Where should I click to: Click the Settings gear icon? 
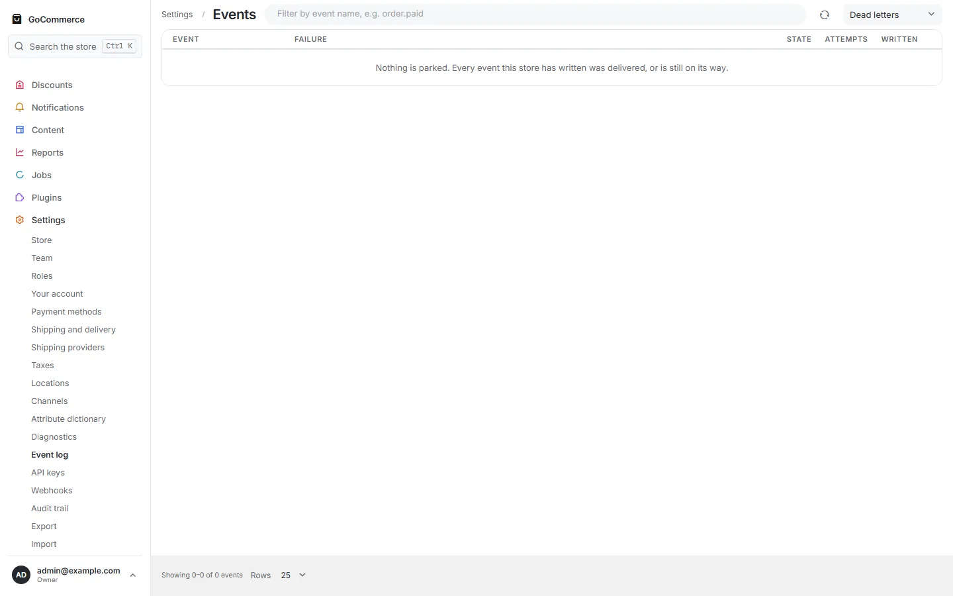click(x=20, y=220)
